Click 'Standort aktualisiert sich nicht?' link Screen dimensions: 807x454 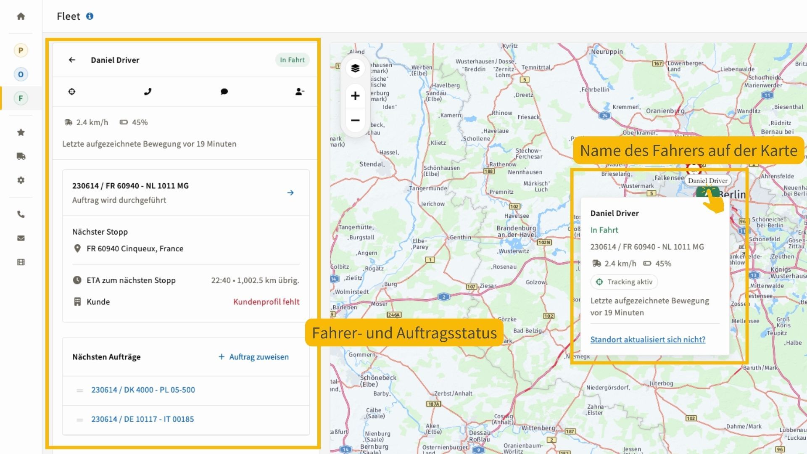tap(648, 340)
